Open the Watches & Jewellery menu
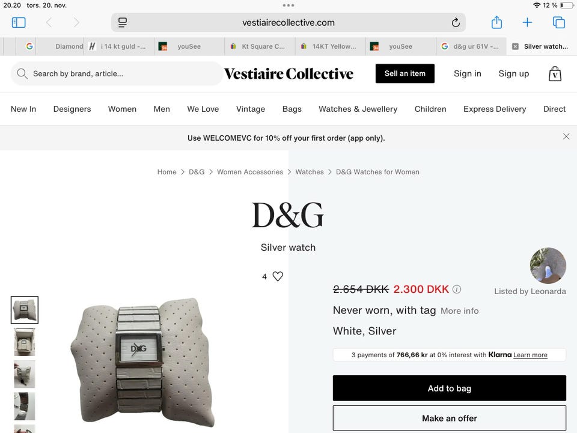 click(358, 109)
